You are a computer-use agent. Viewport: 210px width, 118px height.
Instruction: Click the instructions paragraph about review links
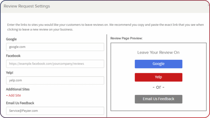pos(106,27)
